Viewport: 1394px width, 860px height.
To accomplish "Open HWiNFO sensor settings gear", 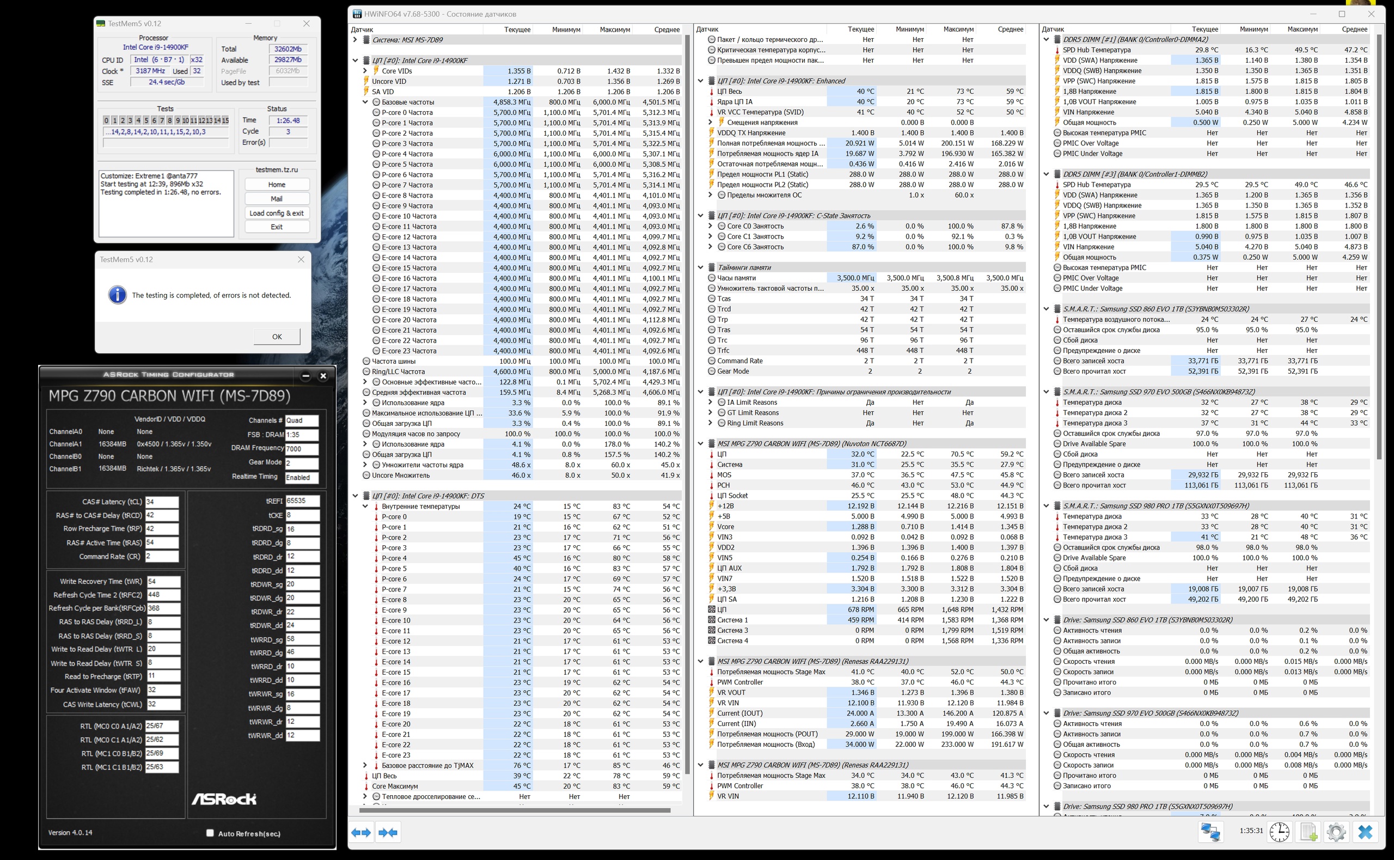I will [1336, 832].
